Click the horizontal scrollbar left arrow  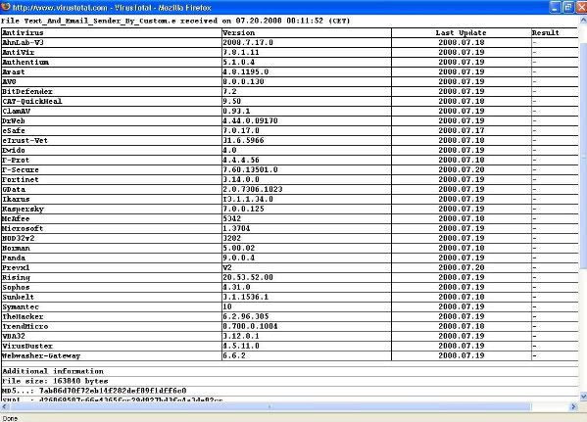(x=4, y=406)
